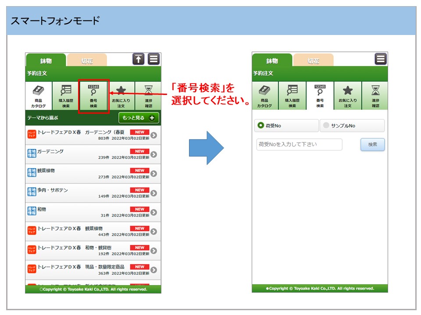Click the scroll-to-top arrow icon in left phone
Image resolution: width=421 pixels, height=315 pixels.
139,59
